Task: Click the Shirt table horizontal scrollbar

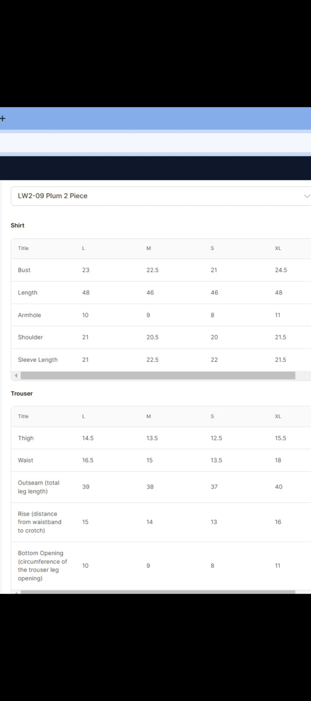Action: (158, 376)
